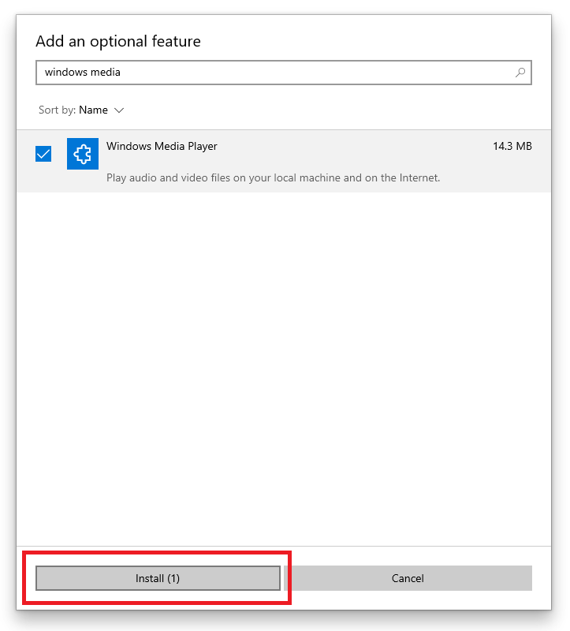Viewport: 570px width, 631px height.
Task: Click the Cancel button
Action: click(408, 578)
